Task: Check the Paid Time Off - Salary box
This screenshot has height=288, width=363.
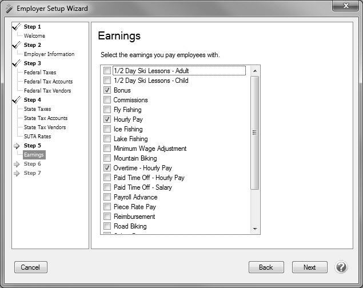Action: [x=107, y=187]
